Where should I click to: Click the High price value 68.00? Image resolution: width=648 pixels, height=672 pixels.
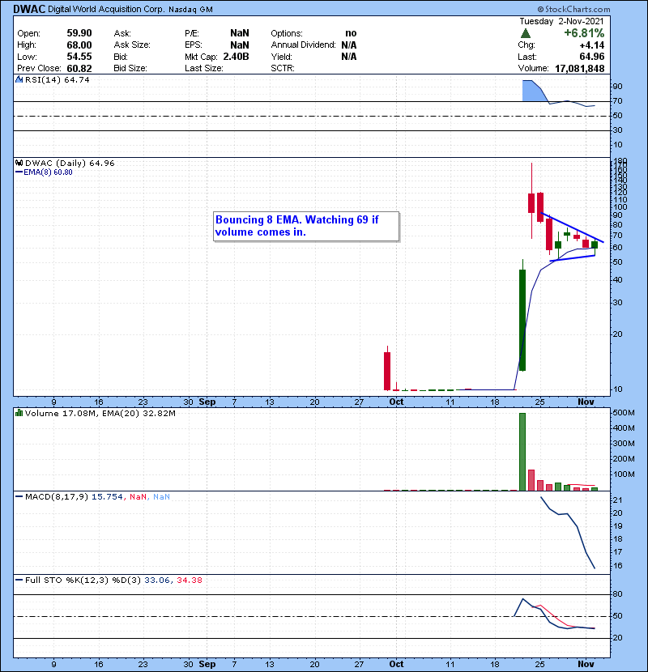[x=79, y=45]
